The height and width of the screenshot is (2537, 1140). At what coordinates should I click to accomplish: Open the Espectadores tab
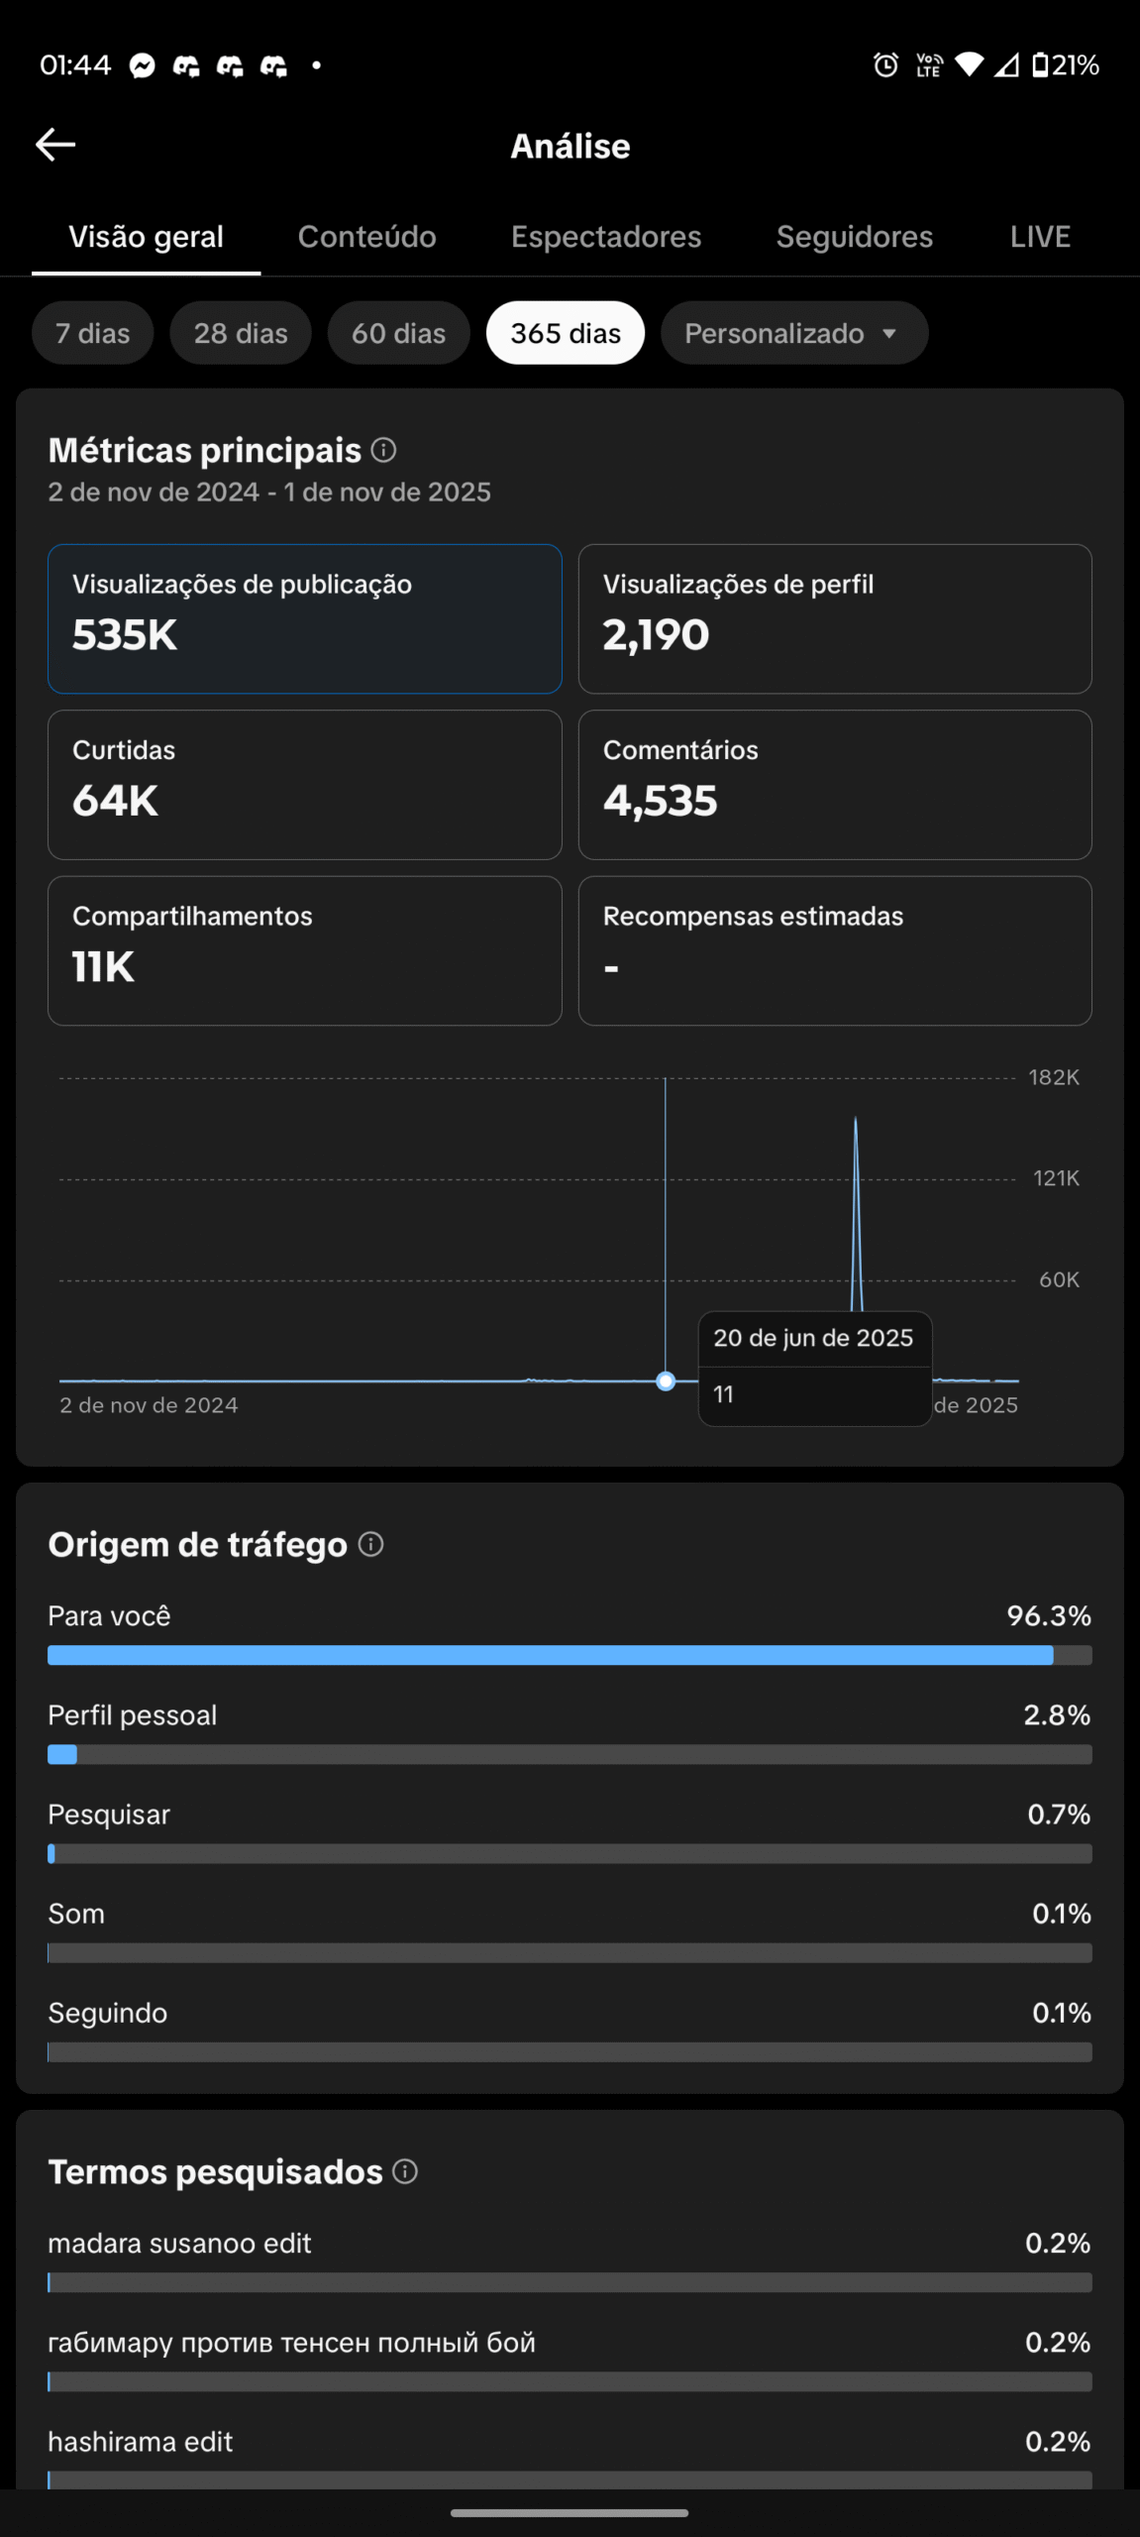coord(606,237)
